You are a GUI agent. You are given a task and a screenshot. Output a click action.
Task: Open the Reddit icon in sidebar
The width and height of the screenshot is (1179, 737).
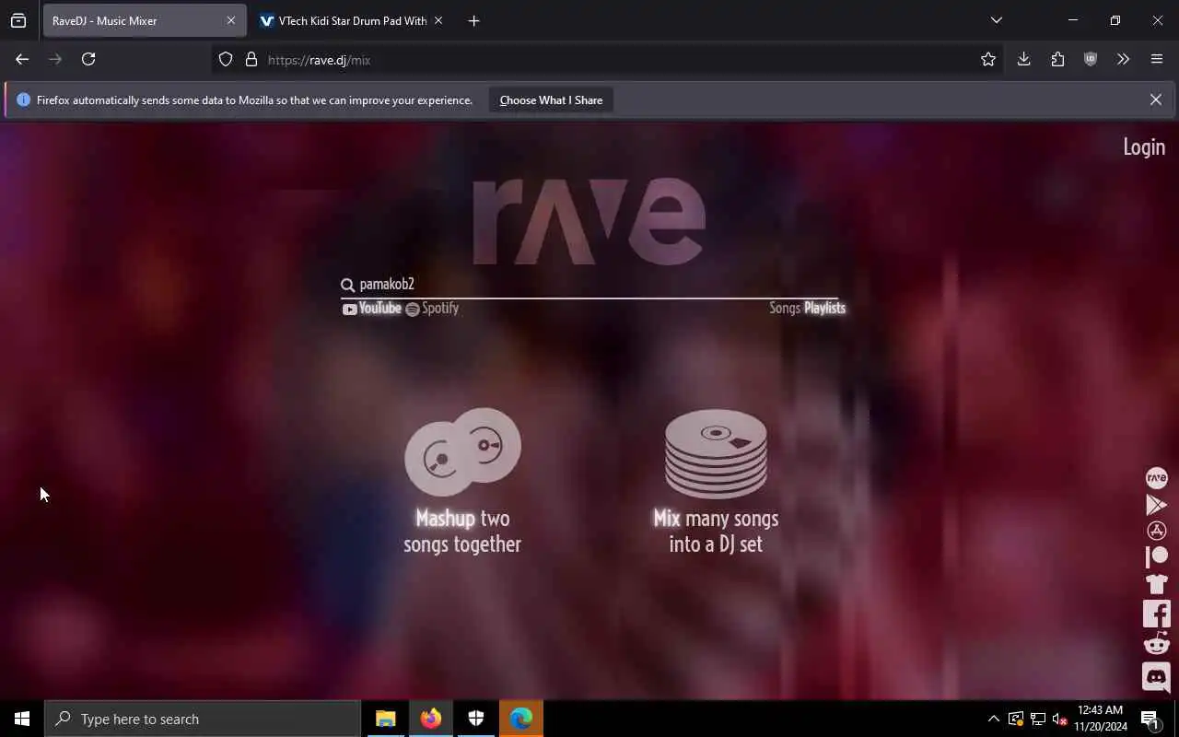point(1156,643)
